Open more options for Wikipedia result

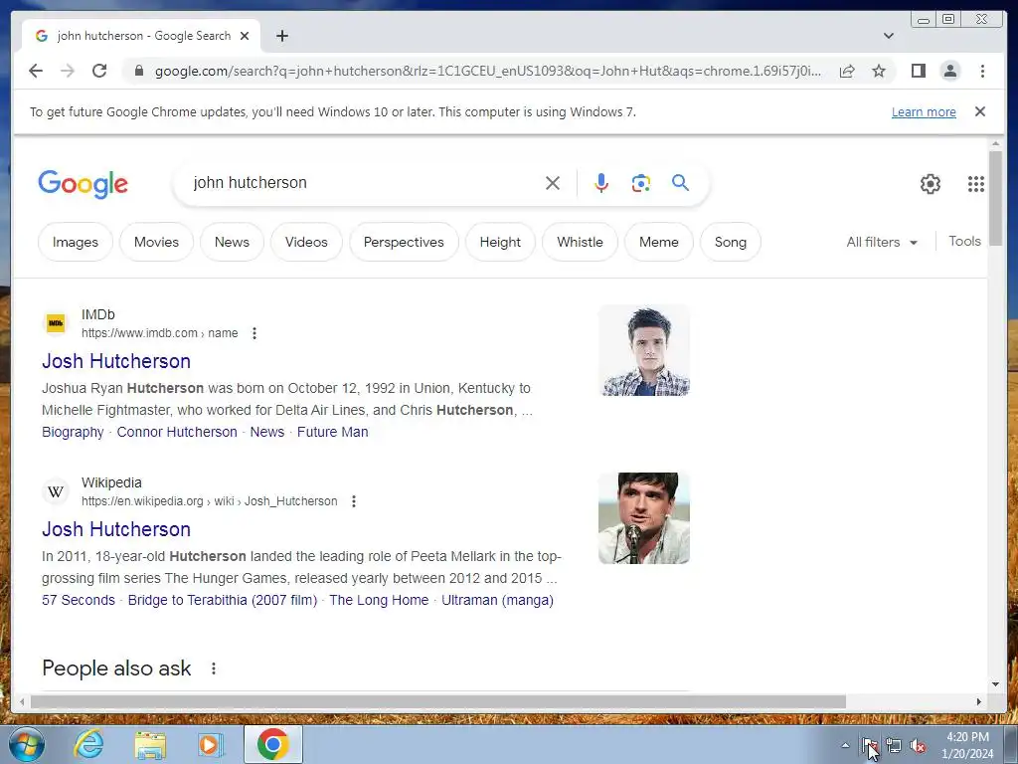[354, 501]
